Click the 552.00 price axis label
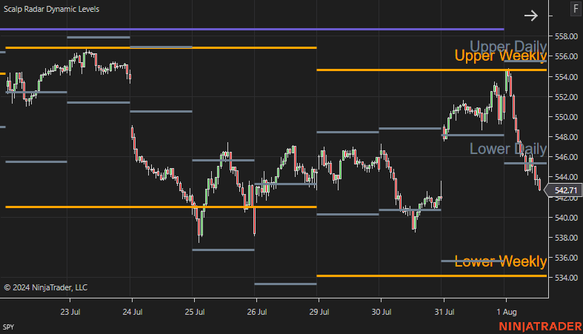This screenshot has height=334, width=583. point(566,96)
